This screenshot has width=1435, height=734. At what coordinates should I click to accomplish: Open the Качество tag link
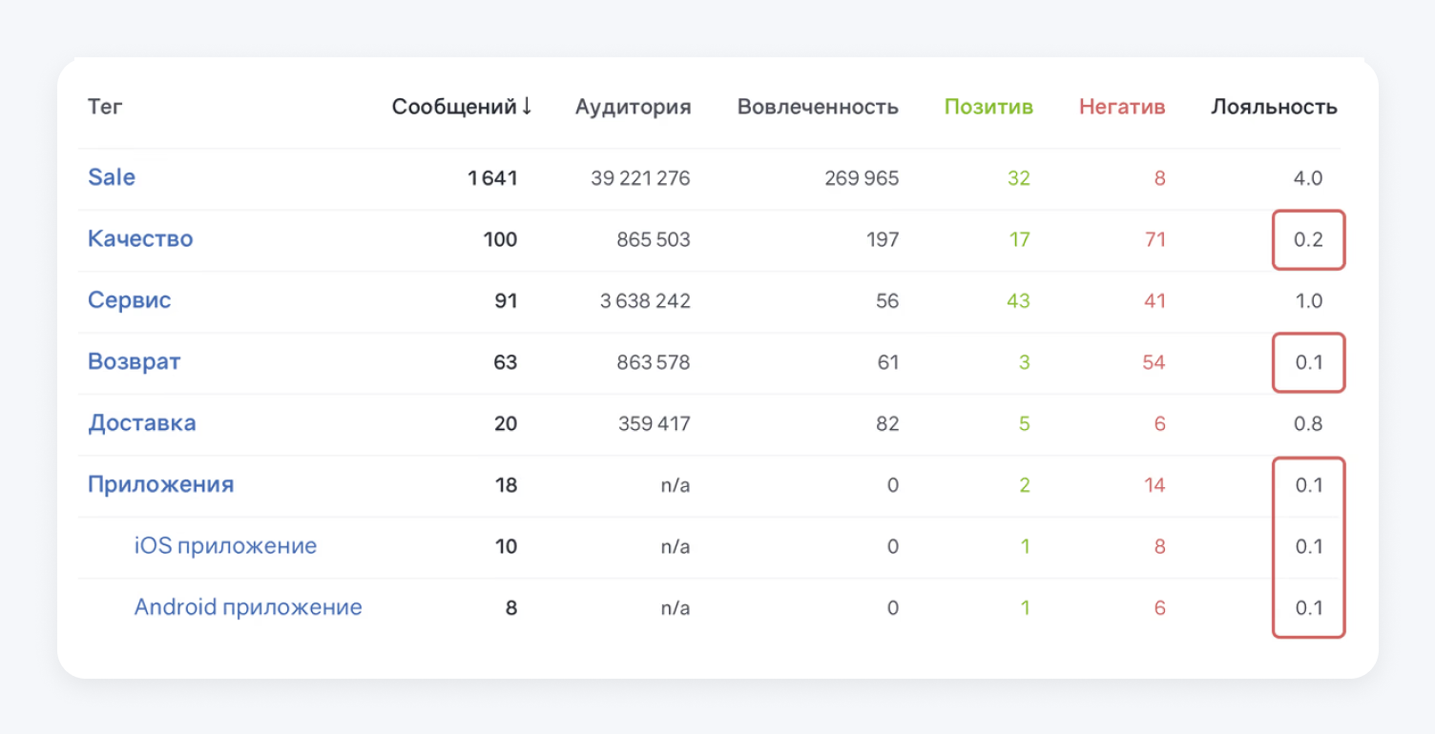pyautogui.click(x=140, y=238)
